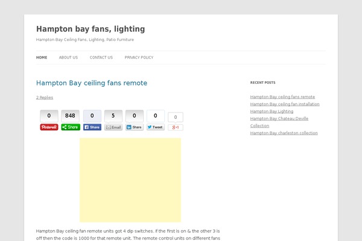Click the Facebook count bubble showing 0

(92, 116)
